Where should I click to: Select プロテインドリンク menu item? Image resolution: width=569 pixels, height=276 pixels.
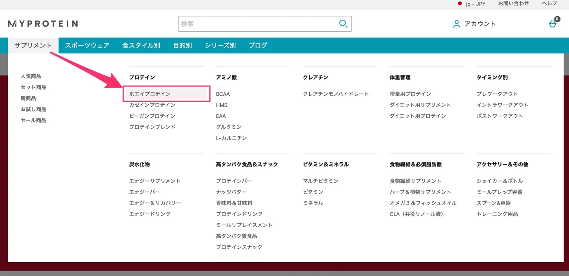coord(239,213)
